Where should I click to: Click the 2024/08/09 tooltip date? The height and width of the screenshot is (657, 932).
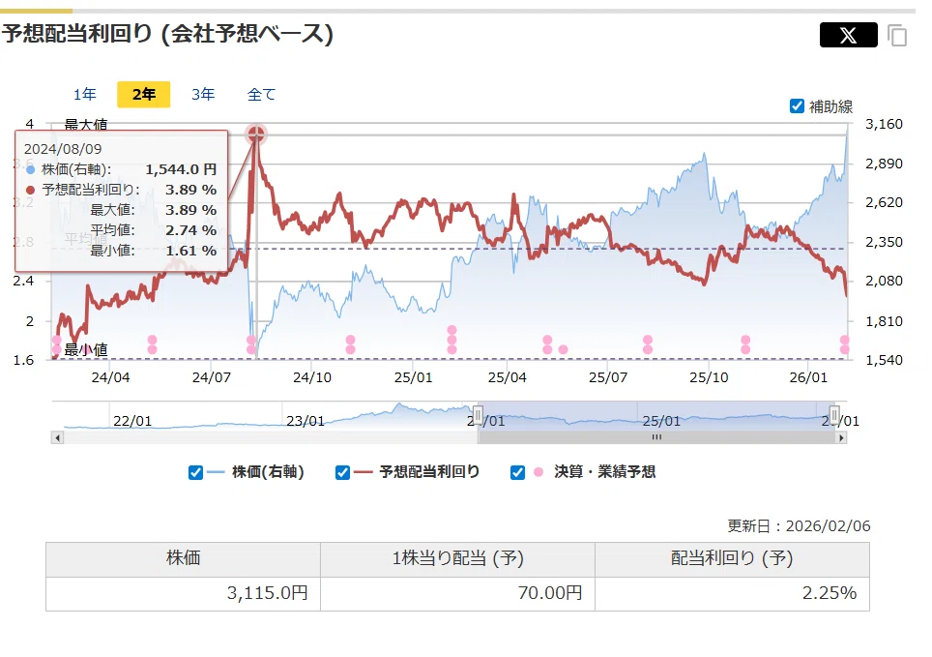(63, 149)
